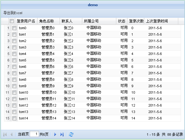Image resolution: width=185 pixels, height=140 pixels.
Task: Select the tom4 row checkbox
Action: click(14, 54)
